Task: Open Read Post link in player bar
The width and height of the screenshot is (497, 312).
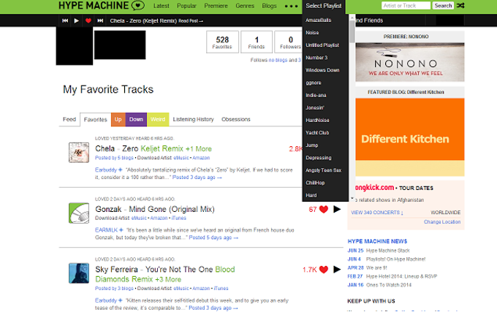Action: (191, 21)
